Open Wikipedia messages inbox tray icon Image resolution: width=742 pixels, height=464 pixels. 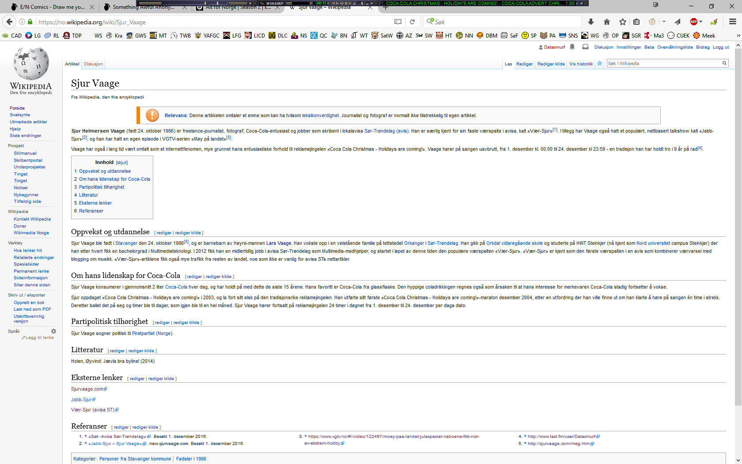tap(585, 47)
